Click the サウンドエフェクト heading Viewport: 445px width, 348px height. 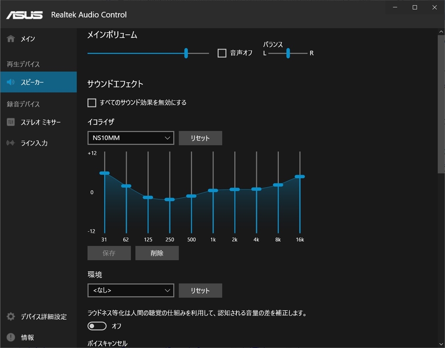click(x=115, y=84)
